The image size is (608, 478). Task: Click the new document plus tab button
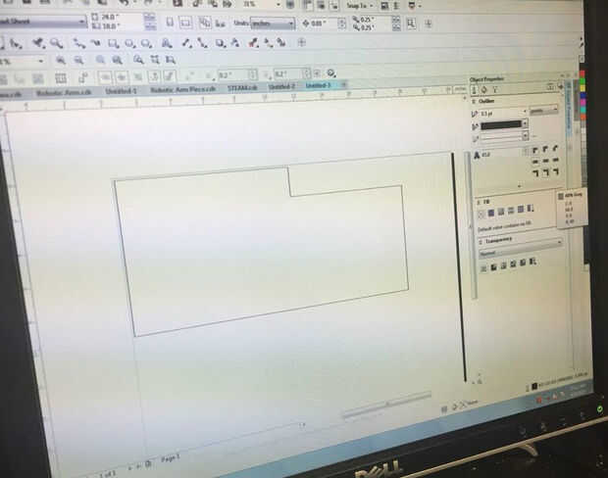click(343, 84)
